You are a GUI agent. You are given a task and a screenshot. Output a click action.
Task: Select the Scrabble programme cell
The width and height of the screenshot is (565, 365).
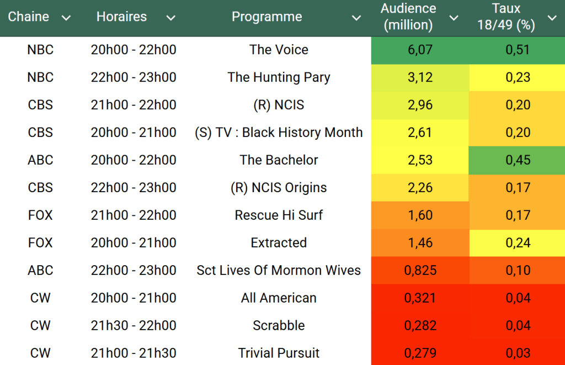(279, 325)
